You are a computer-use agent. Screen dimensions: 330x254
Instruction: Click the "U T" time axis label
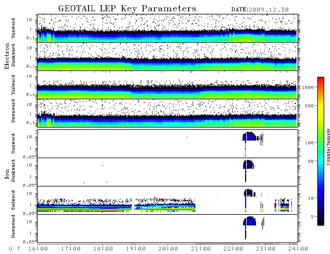tap(14, 249)
